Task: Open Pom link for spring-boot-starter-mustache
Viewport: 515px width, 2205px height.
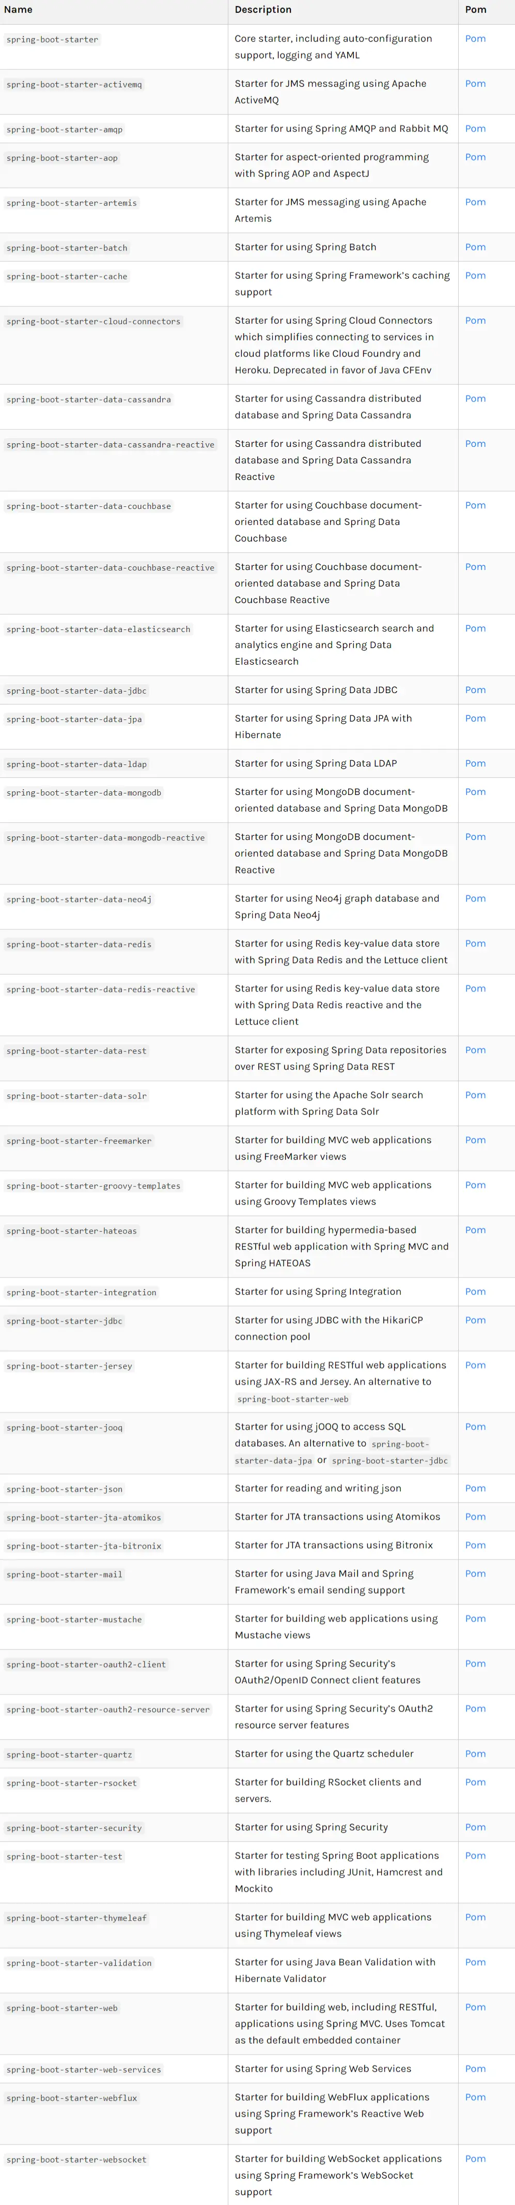Action: [475, 1619]
